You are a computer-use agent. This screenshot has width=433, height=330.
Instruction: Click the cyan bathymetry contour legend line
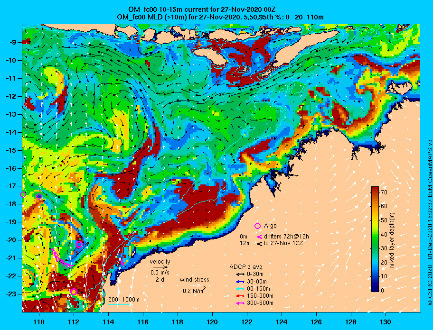119,304
